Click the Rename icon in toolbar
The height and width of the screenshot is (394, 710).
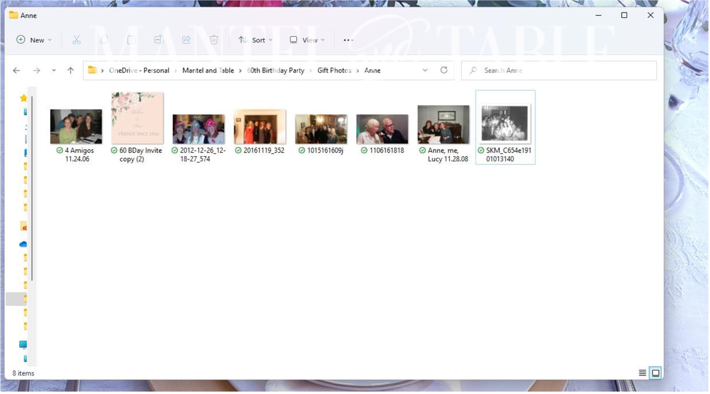coord(159,40)
